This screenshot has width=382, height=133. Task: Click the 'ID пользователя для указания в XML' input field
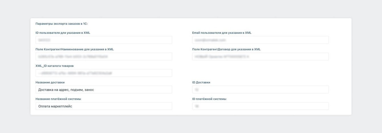[103, 40]
